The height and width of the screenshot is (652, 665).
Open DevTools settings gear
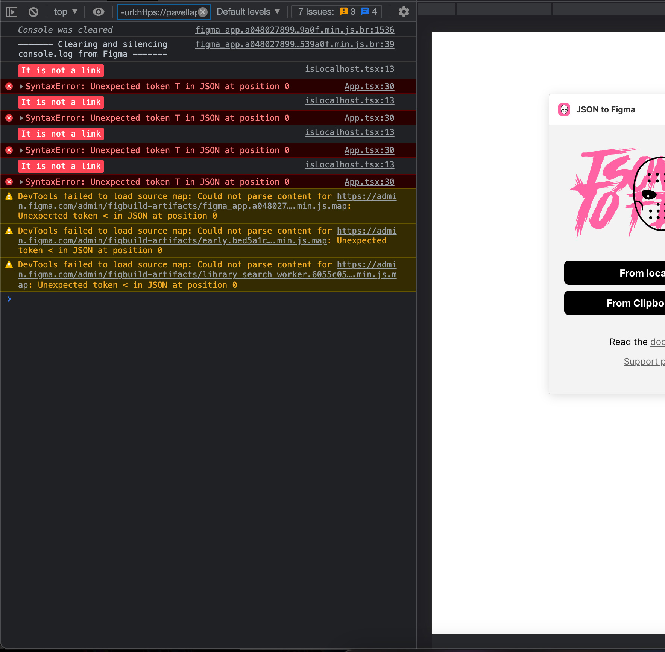404,12
